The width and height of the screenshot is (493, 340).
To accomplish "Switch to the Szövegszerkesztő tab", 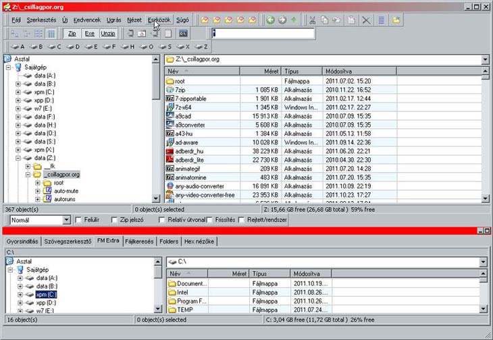I will click(x=68, y=242).
